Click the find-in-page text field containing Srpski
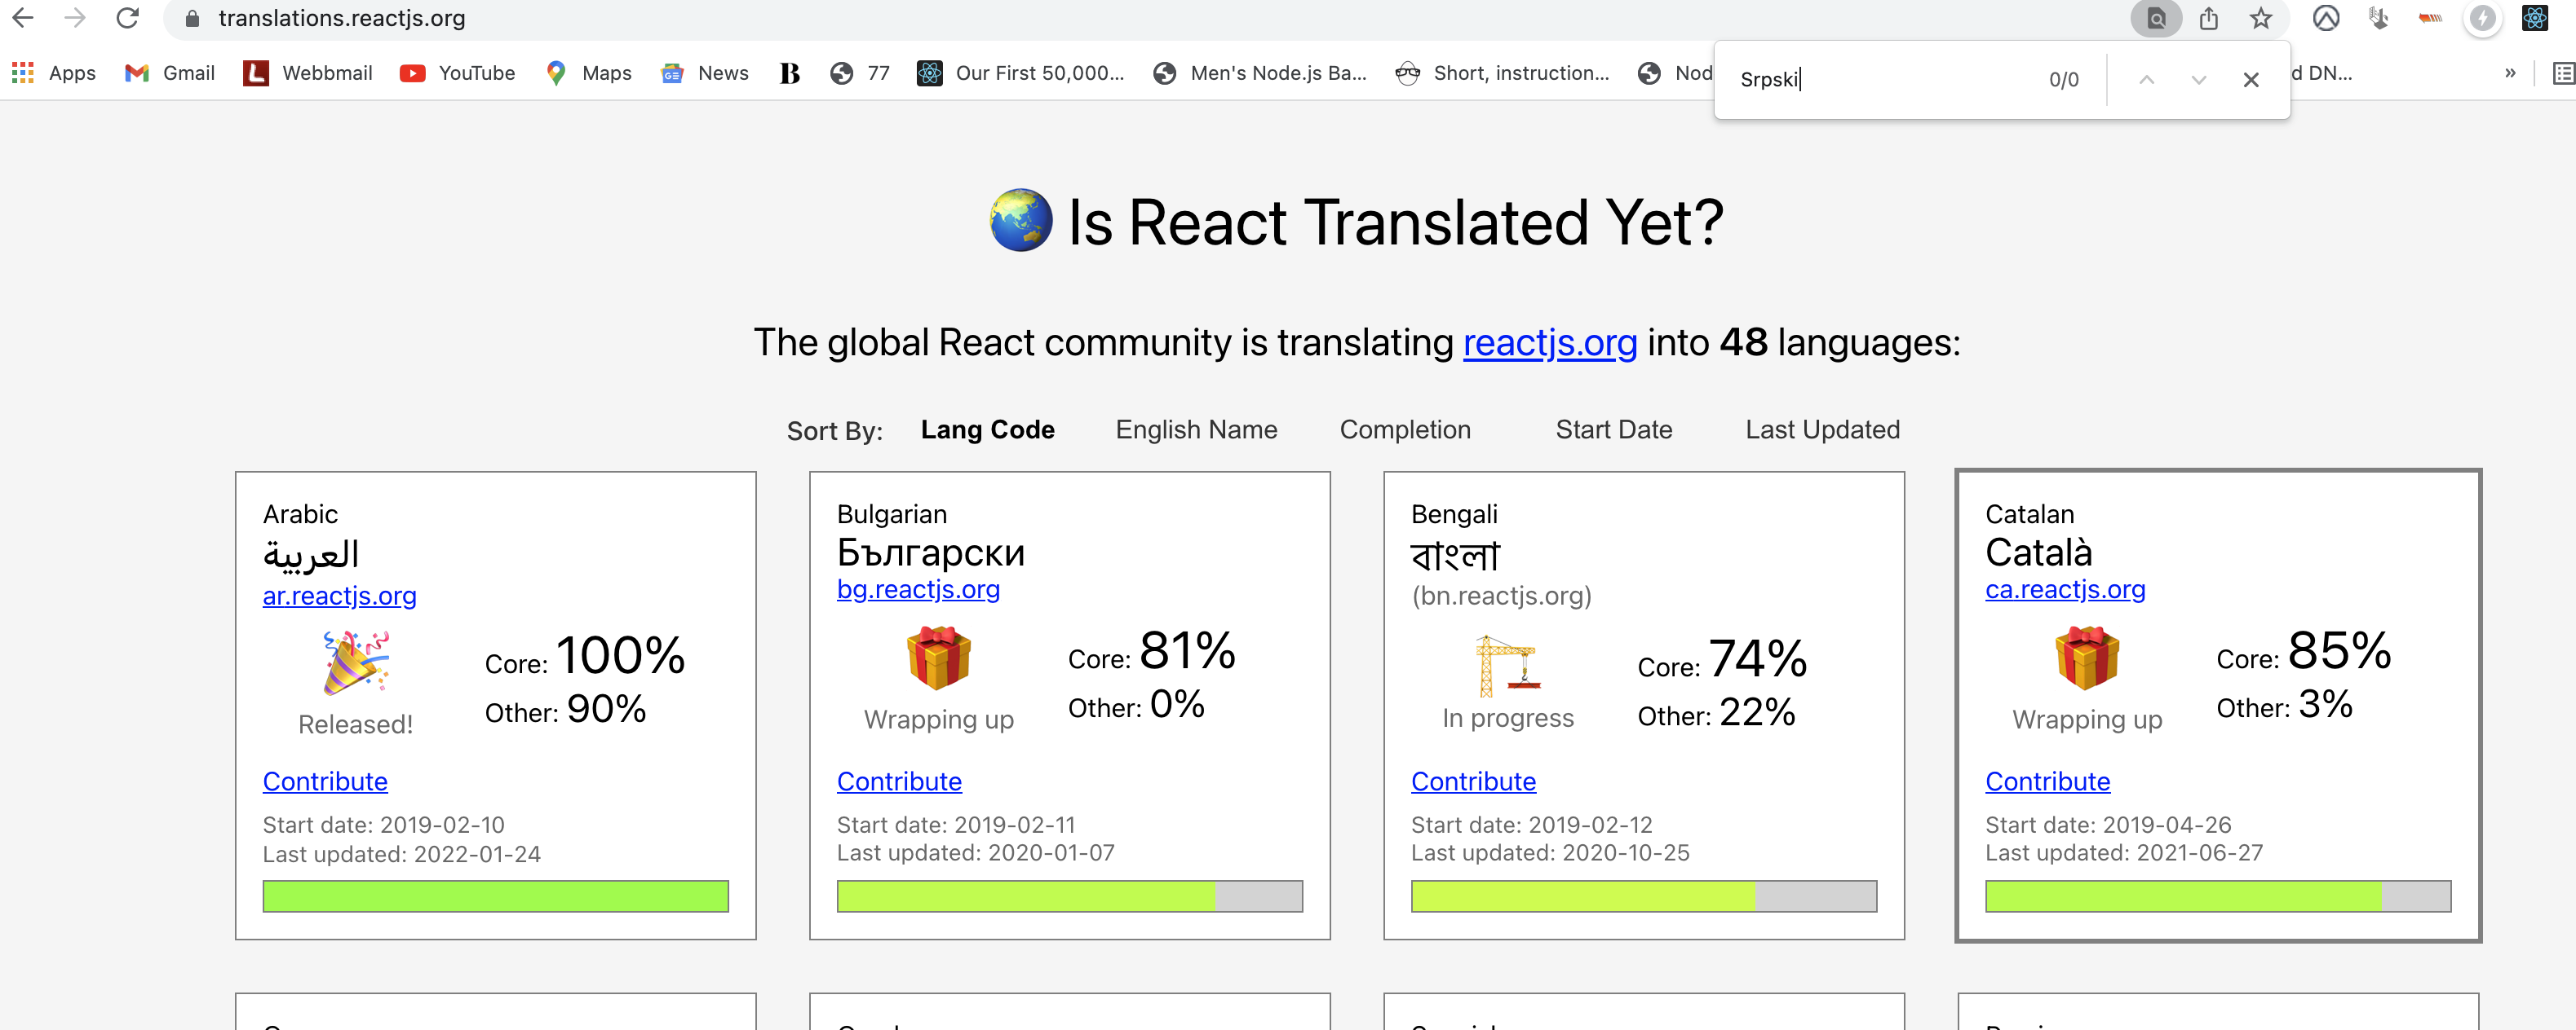The height and width of the screenshot is (1030, 2576). pos(1885,80)
